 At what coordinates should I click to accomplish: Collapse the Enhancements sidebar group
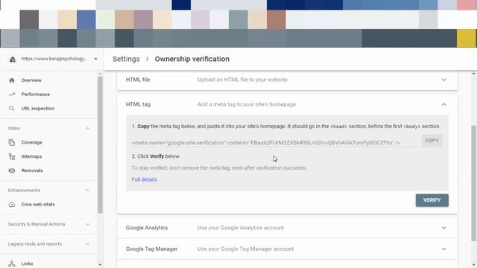(88, 191)
